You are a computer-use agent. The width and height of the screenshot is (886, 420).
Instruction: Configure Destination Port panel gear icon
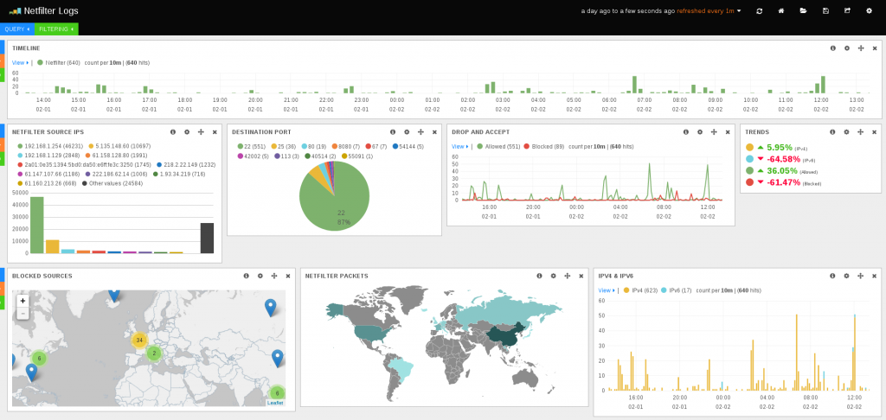tap(407, 132)
